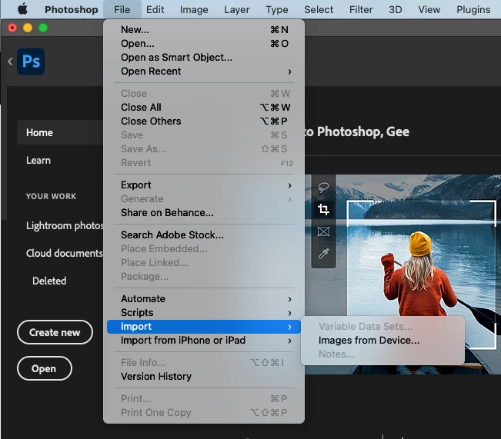Choose New... from File menu
This screenshot has width=501, height=439.
204,30
